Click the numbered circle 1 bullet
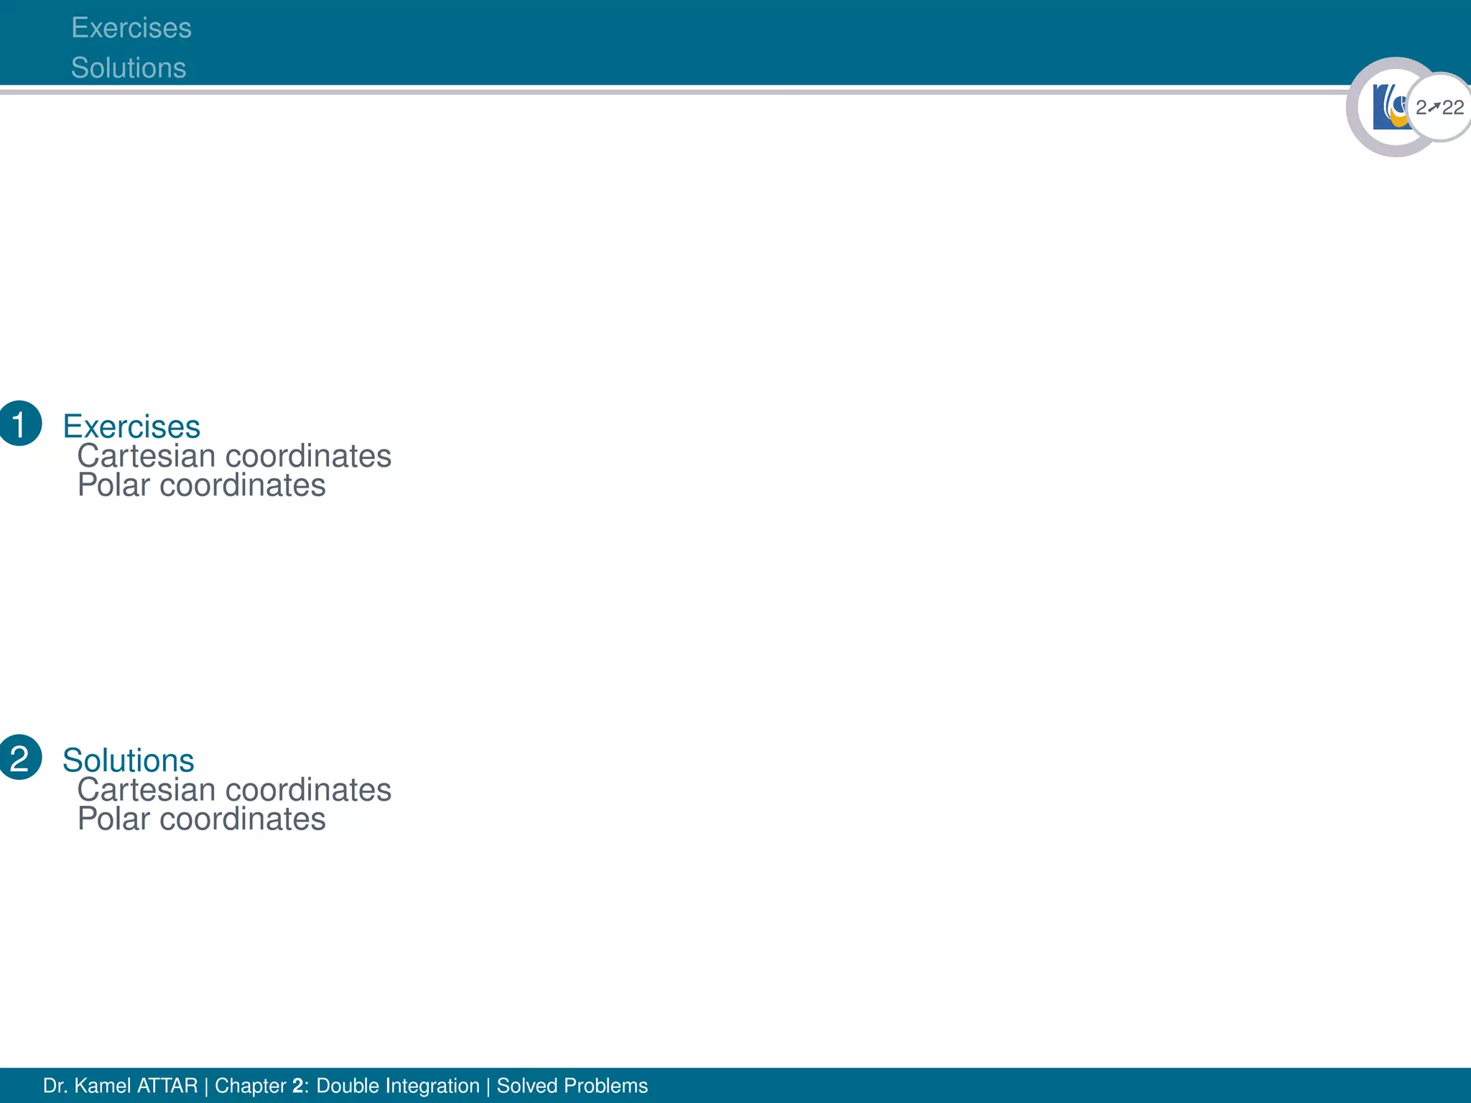The width and height of the screenshot is (1471, 1103). tap(20, 424)
